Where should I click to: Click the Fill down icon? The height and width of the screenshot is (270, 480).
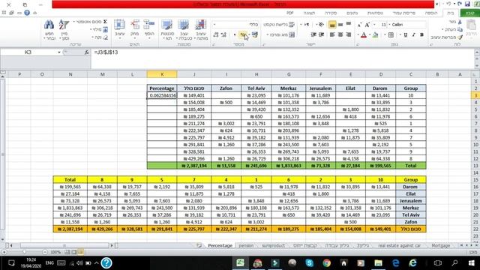105,30
